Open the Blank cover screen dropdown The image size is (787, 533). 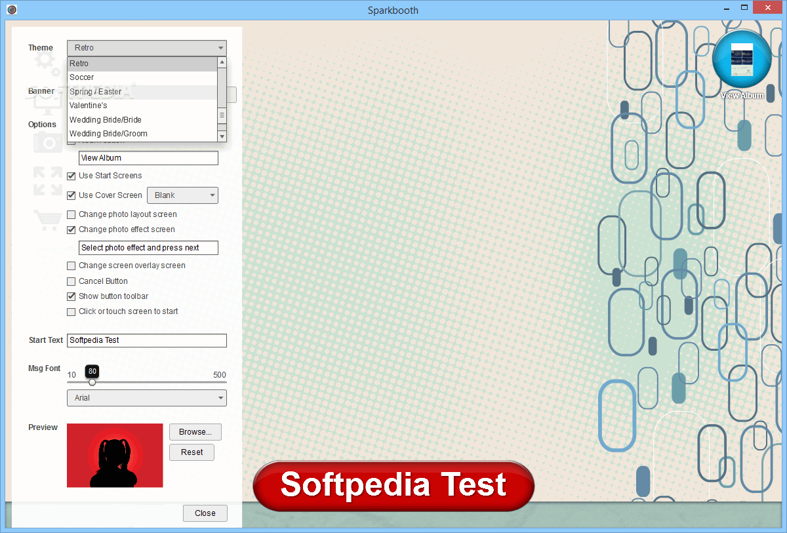(182, 195)
